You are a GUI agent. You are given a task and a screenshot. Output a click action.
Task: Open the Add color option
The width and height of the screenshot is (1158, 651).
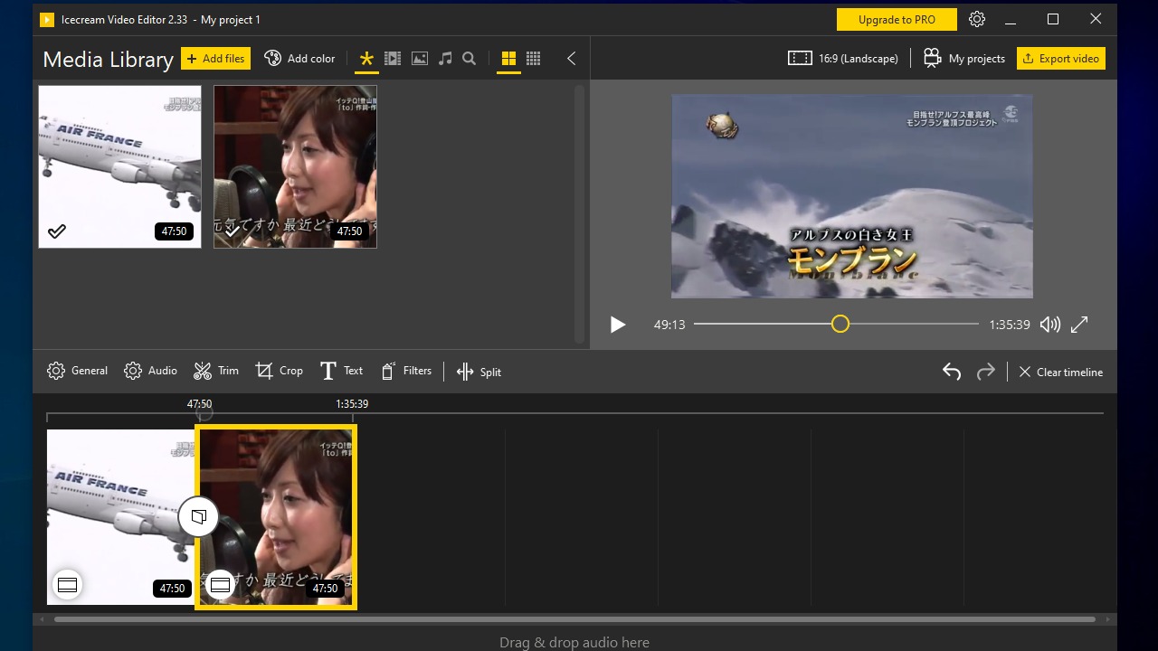tap(299, 59)
